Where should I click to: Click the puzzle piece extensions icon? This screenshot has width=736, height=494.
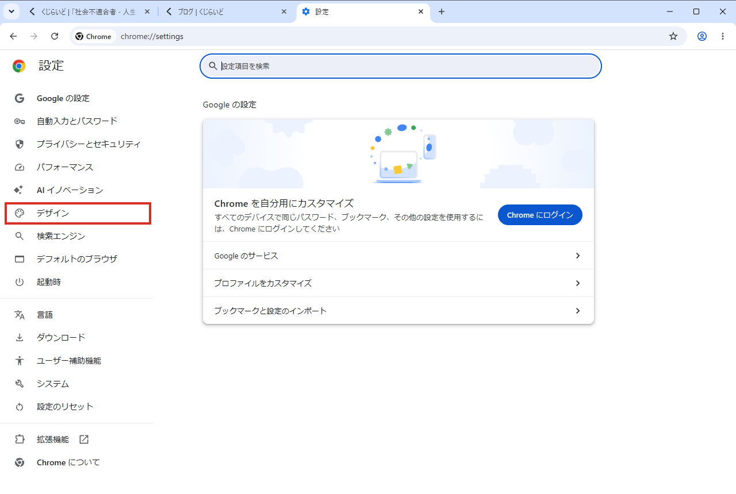tap(20, 439)
